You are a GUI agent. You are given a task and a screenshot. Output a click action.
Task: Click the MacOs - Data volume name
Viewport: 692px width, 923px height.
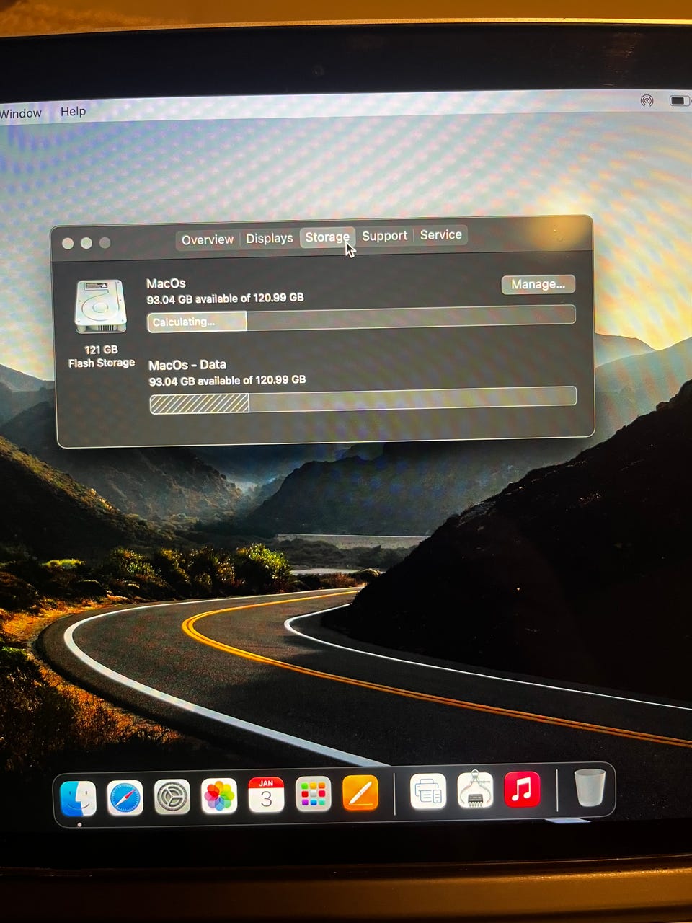tap(187, 365)
